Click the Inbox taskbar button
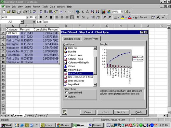The image size is (171, 128). (x=48, y=125)
